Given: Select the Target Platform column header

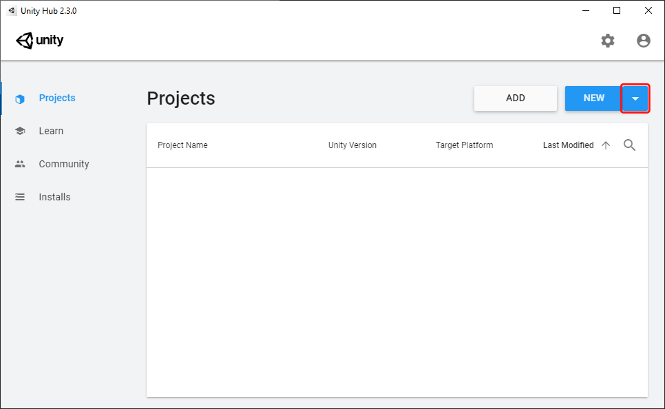Looking at the screenshot, I should 464,145.
